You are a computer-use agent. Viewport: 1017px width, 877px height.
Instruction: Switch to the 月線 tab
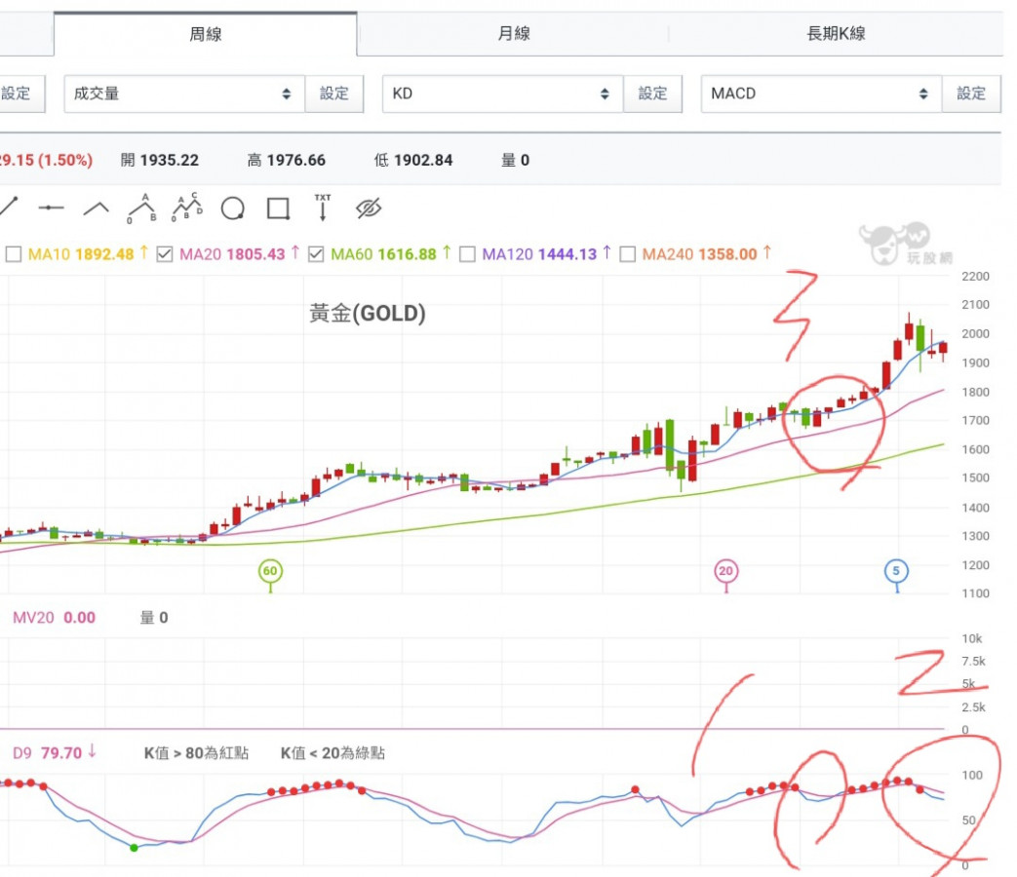[x=513, y=34]
